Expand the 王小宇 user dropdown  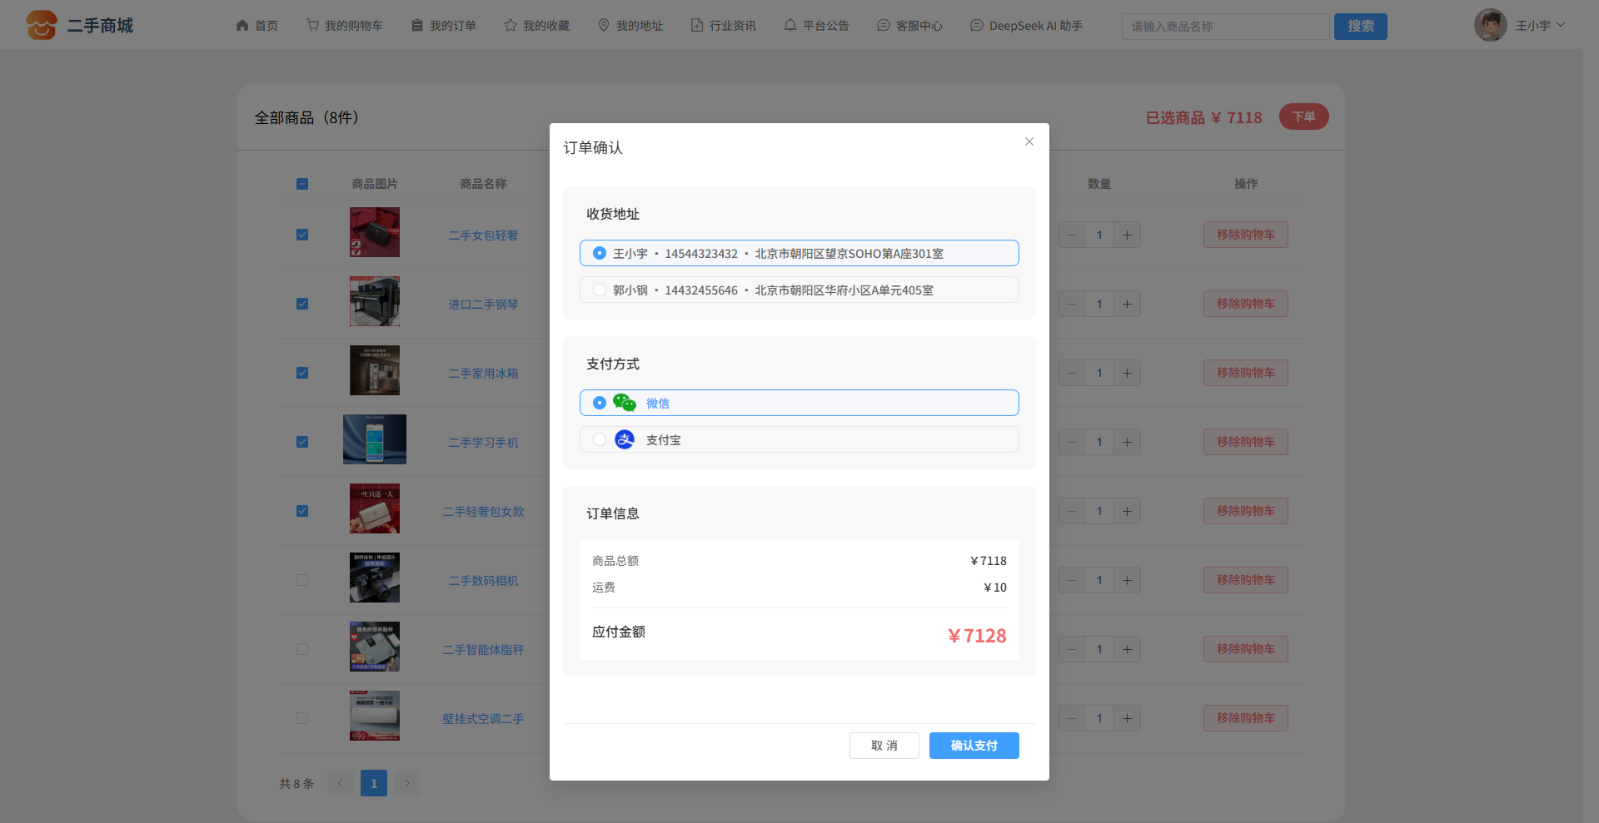pyautogui.click(x=1560, y=26)
